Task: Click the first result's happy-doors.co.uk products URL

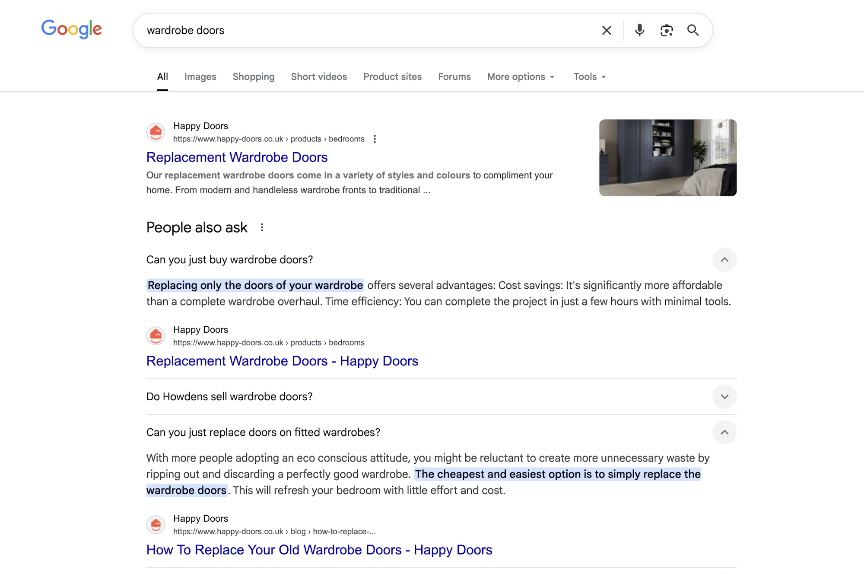Action: 269,139
